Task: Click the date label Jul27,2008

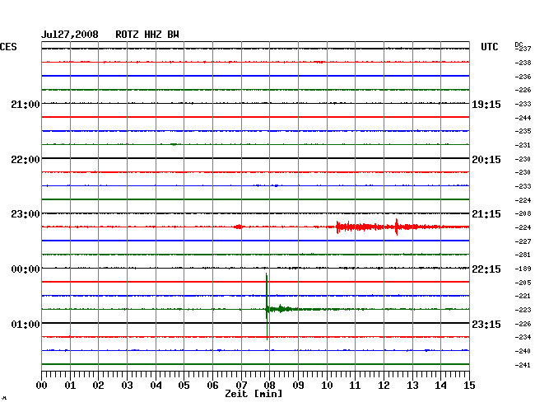Action: coord(70,35)
